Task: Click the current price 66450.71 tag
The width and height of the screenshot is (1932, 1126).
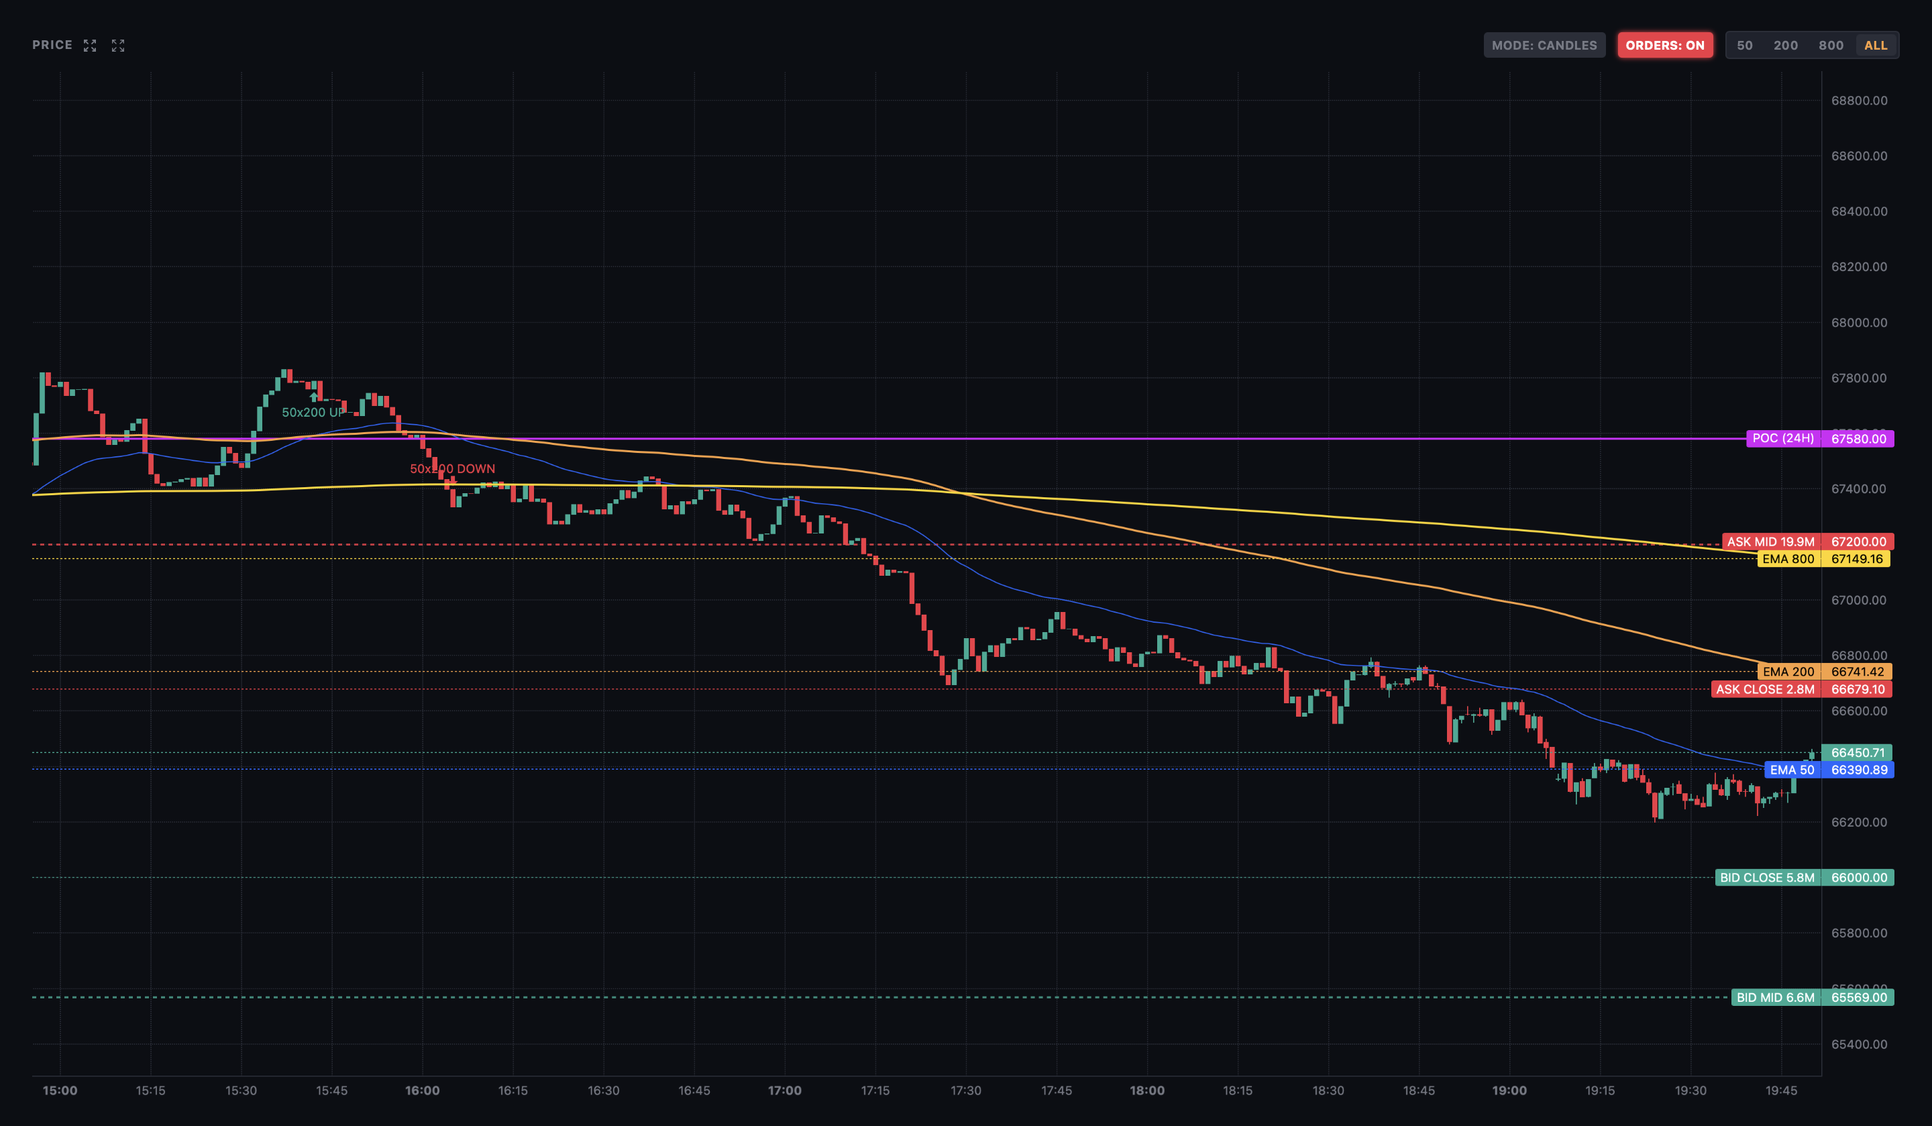Action: coord(1857,752)
